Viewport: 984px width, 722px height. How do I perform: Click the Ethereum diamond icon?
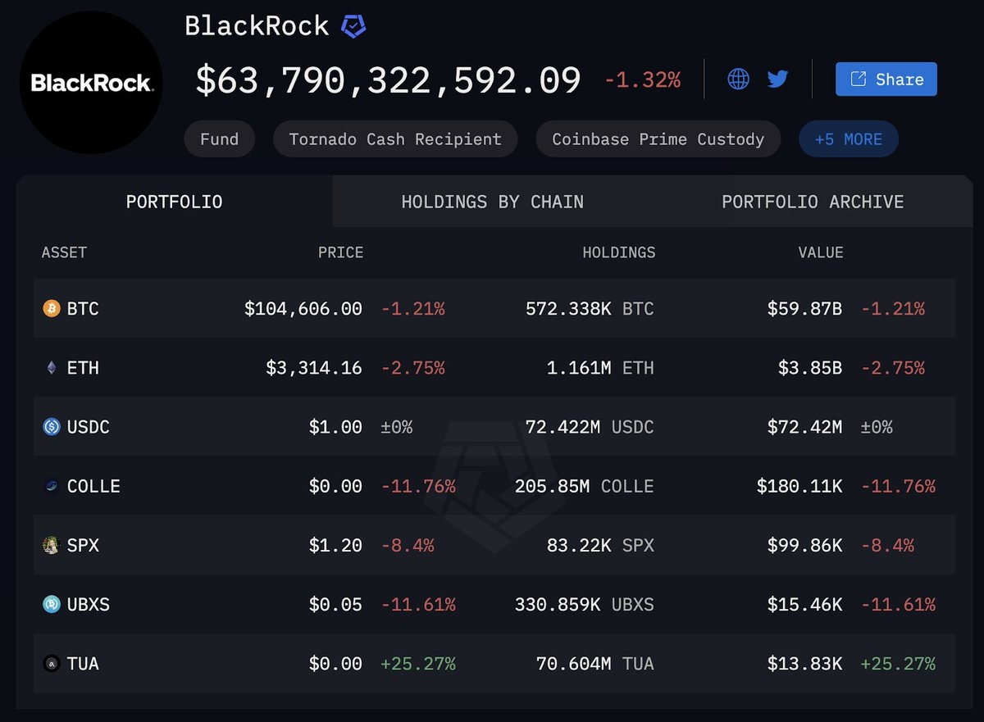coord(52,368)
